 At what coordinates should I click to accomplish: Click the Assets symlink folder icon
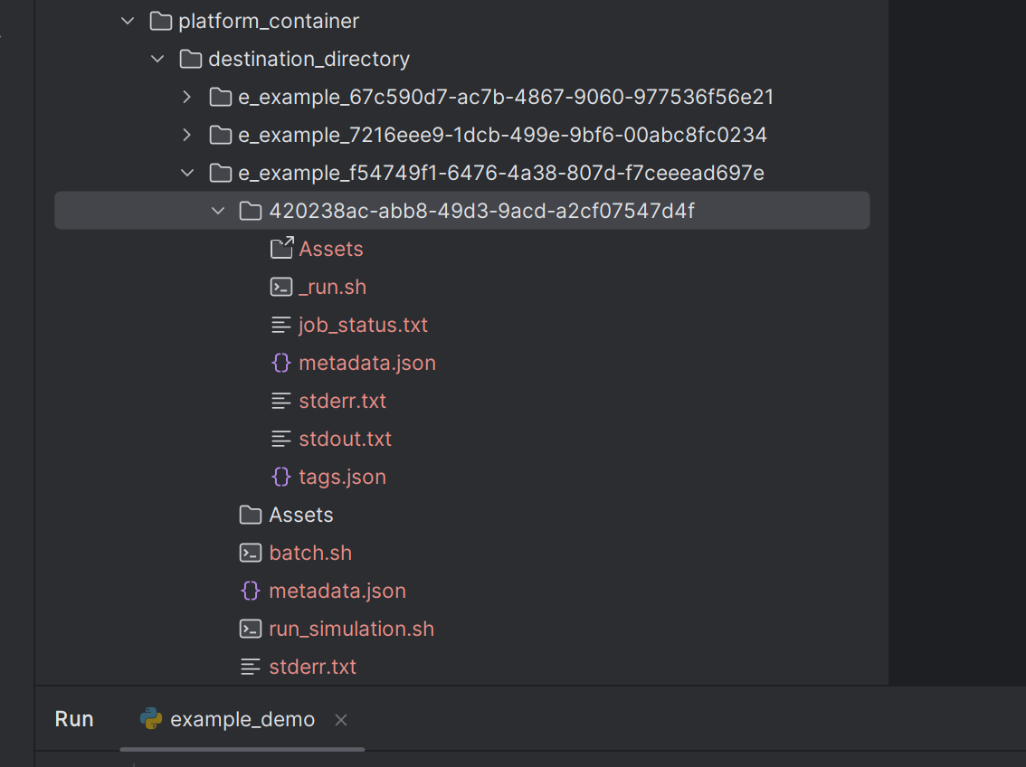tap(281, 248)
